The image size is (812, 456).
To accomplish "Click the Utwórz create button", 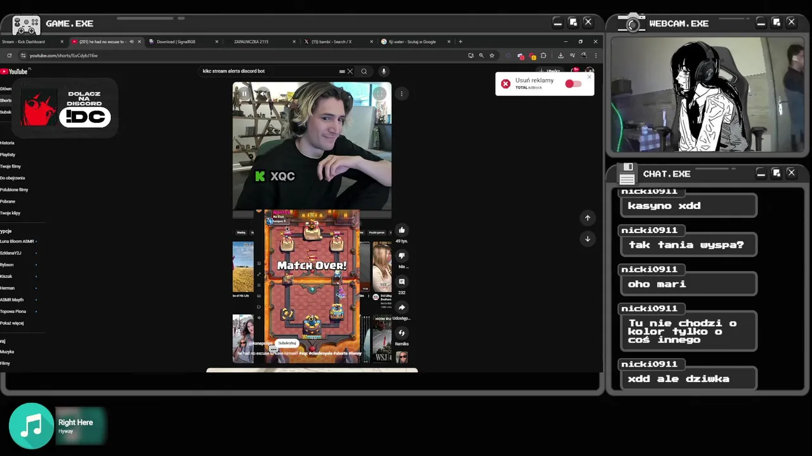I will point(549,71).
